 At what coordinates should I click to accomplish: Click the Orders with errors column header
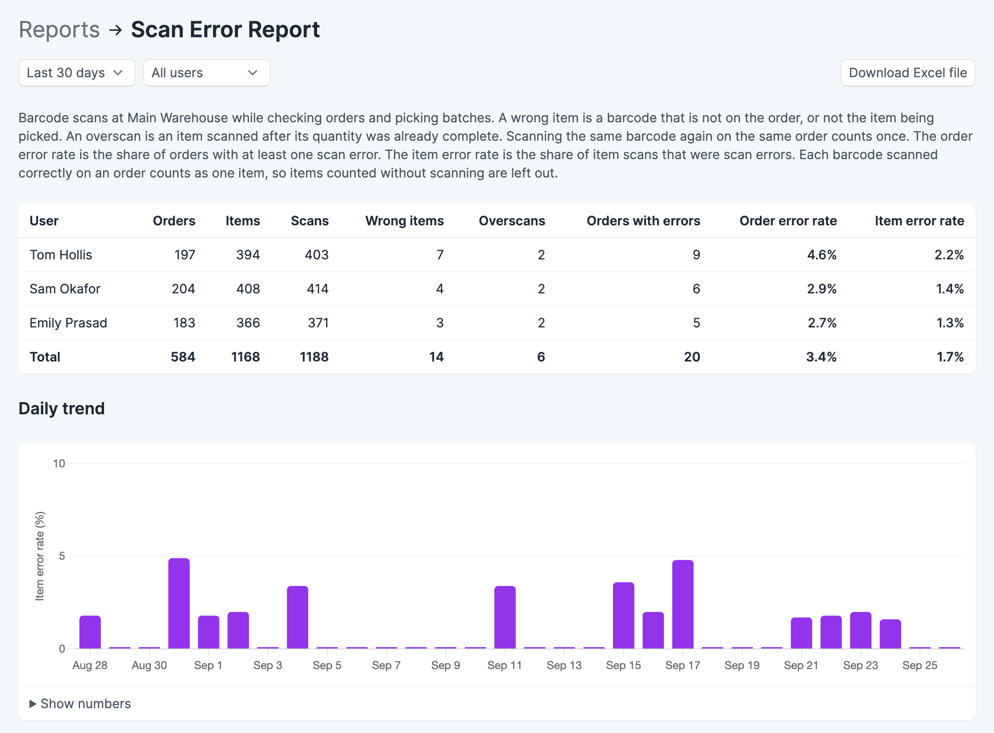click(643, 221)
